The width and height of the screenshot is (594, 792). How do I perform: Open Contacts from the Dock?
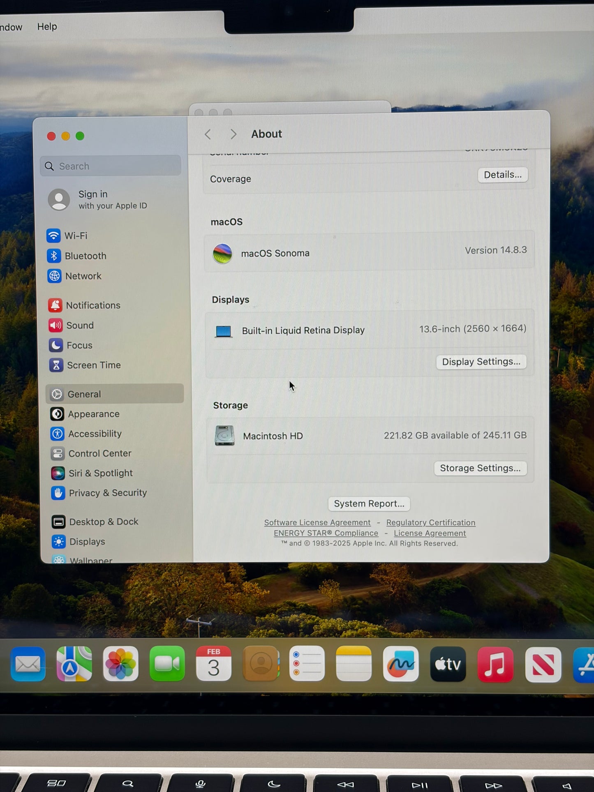(261, 663)
